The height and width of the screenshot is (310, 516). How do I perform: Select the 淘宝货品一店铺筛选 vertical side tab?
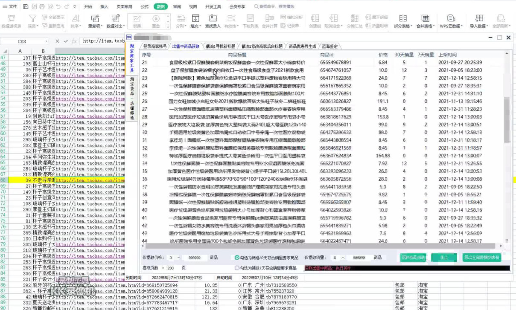coord(132,99)
